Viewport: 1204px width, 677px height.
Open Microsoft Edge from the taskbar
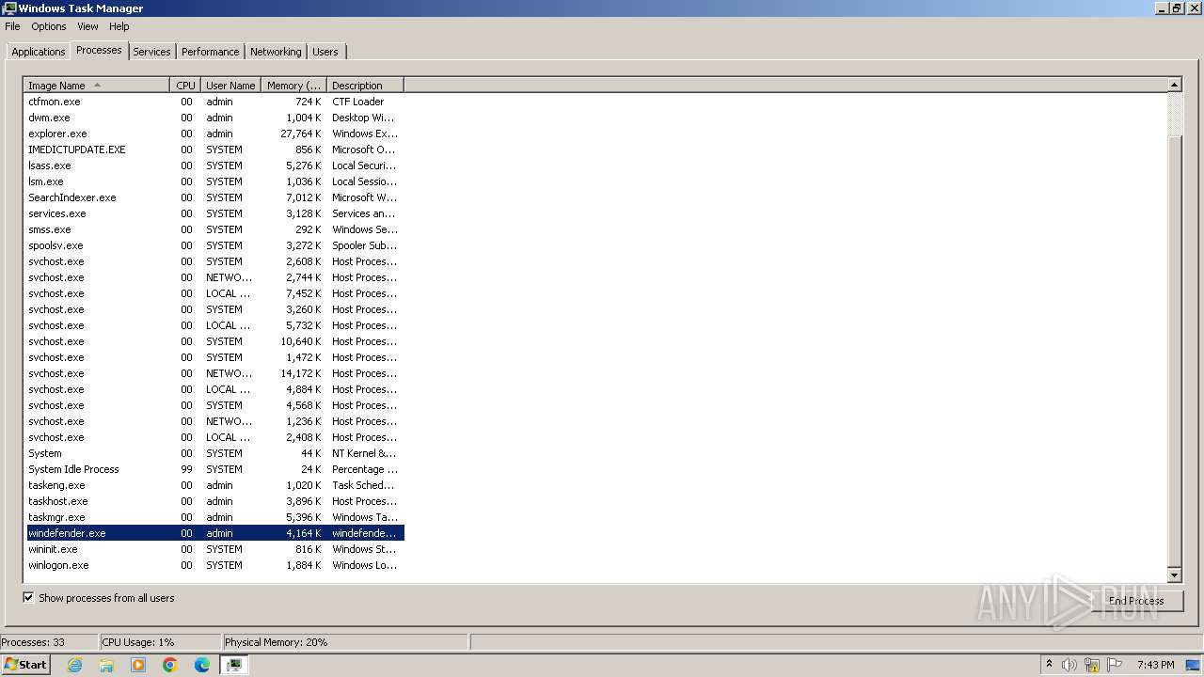(x=202, y=665)
